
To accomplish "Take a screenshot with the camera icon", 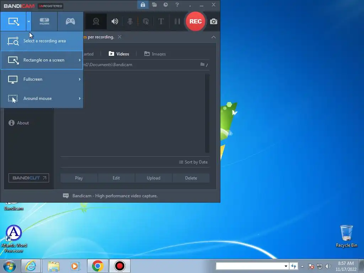I will [x=214, y=22].
